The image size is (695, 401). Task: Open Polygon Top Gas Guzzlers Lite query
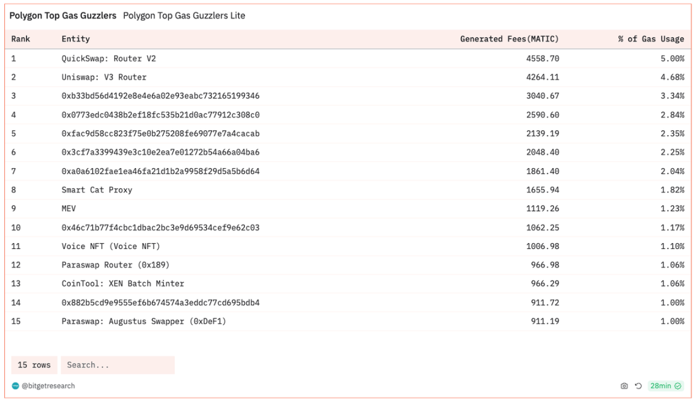click(184, 16)
